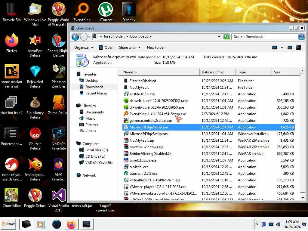Screen dimensions: 308x231
Task: Launch Chuzzle Deluxe from desktop
Action: coord(35,138)
